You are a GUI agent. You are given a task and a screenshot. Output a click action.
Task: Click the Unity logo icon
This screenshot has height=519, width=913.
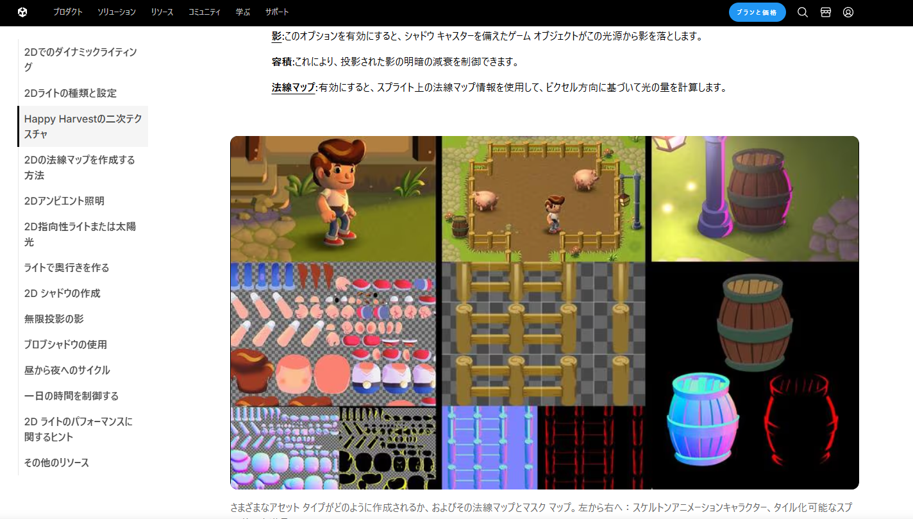[x=24, y=11]
